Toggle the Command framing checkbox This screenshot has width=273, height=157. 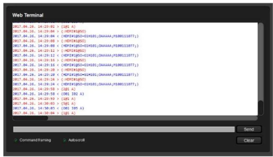[16, 140]
